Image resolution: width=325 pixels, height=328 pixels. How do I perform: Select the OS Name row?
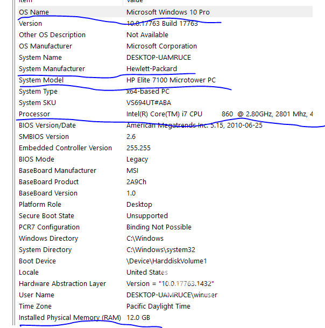33,12
